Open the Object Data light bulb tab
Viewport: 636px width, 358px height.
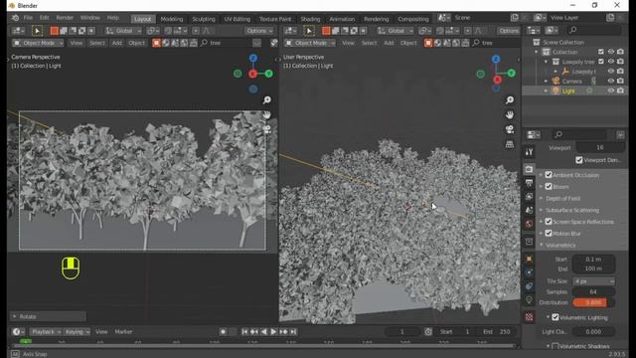(x=529, y=300)
